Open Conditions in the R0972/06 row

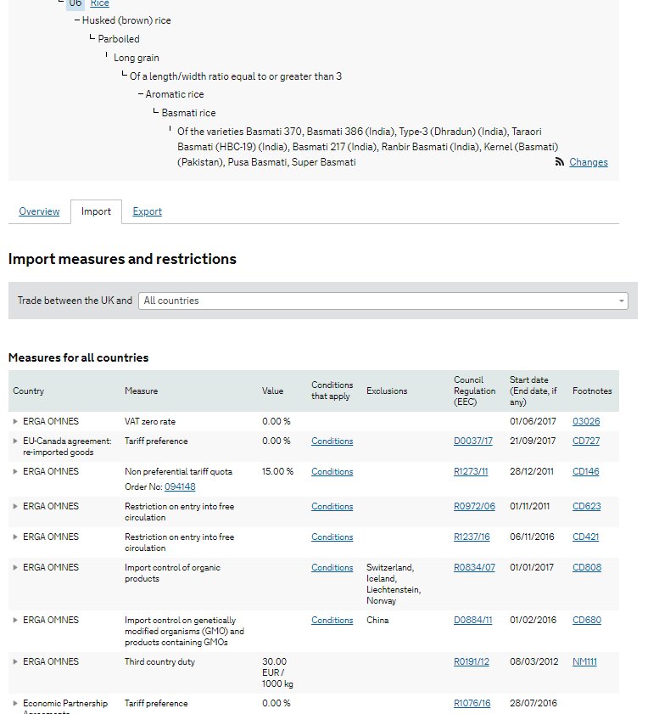click(332, 506)
